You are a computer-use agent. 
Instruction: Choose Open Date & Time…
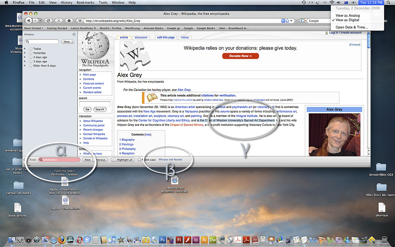coord(352,27)
